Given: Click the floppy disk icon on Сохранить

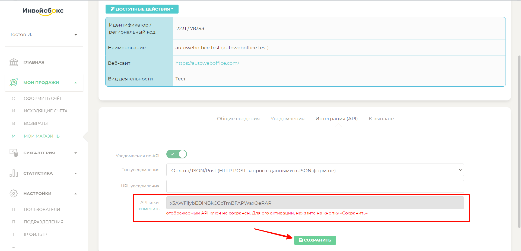Looking at the screenshot, I should (301, 240).
